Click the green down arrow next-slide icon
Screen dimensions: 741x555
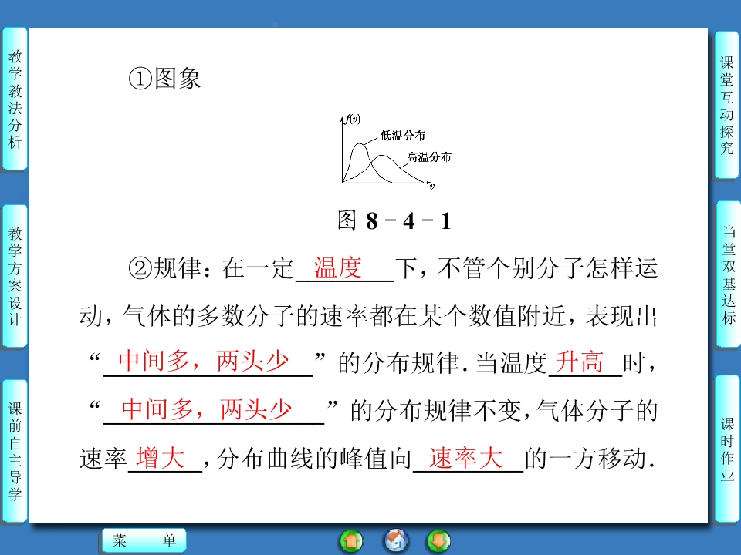(438, 541)
